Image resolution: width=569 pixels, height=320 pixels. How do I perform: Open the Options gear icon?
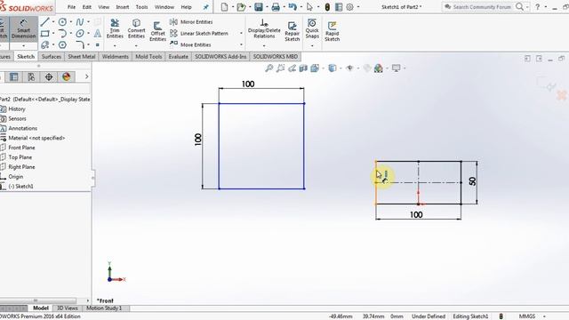[x=349, y=7]
